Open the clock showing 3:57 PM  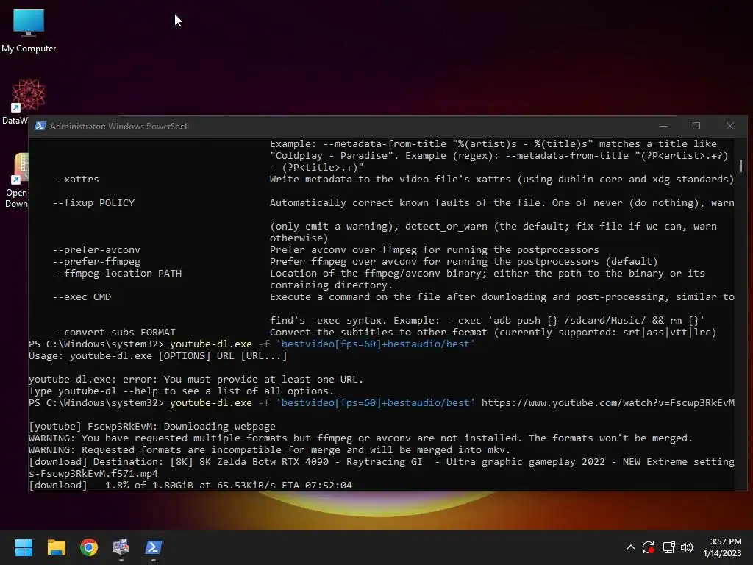pos(722,547)
